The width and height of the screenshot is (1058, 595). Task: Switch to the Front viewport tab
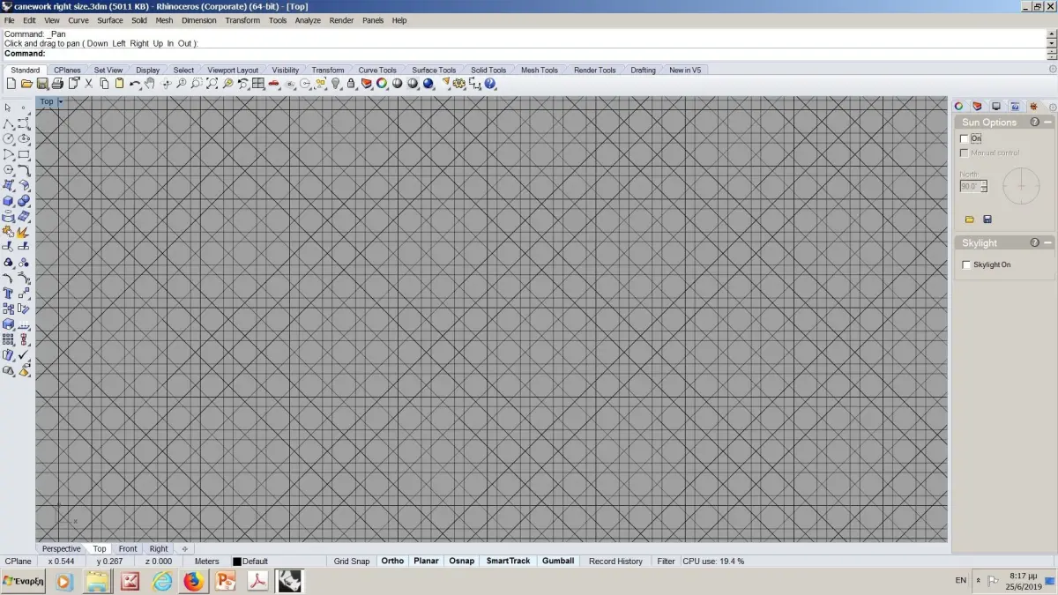tap(128, 548)
